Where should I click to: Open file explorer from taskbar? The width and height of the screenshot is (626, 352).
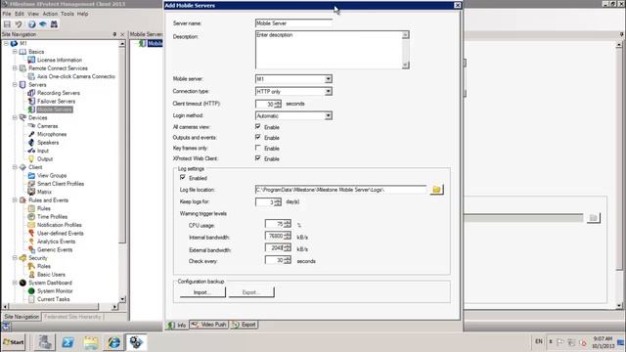point(91,342)
